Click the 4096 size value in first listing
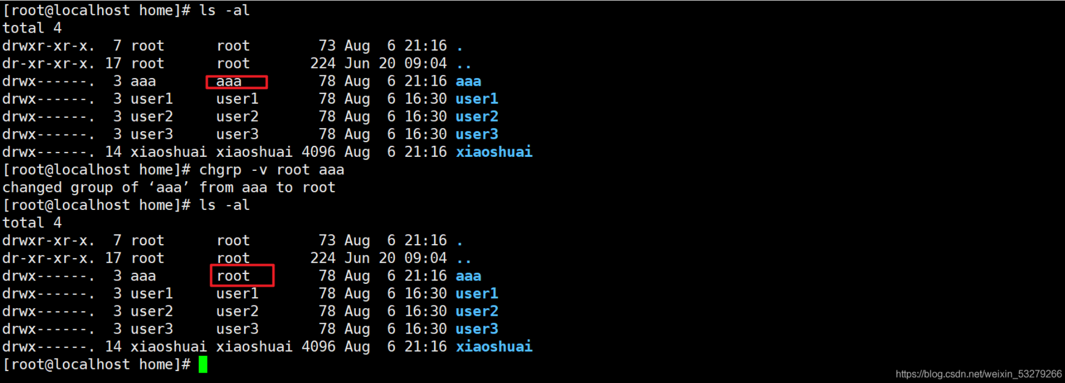1065x383 pixels. click(x=318, y=152)
